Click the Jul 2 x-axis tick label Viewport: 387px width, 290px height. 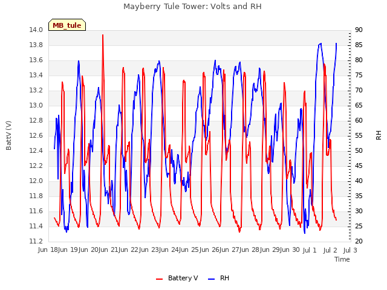click(x=330, y=250)
